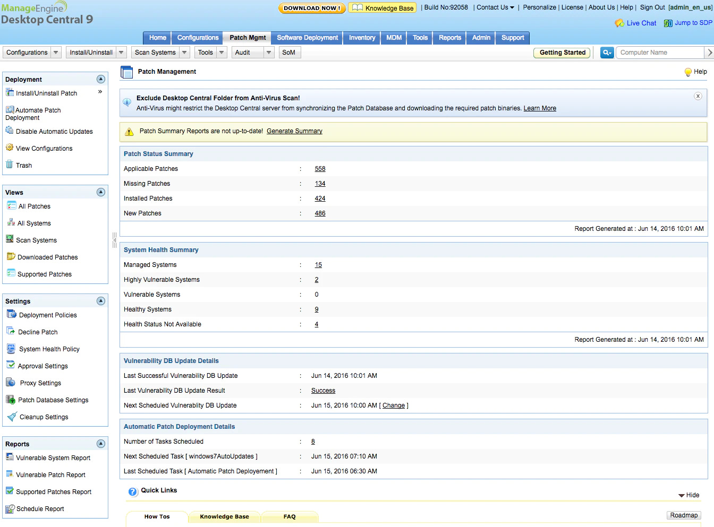Click the Generate Summary link

294,131
